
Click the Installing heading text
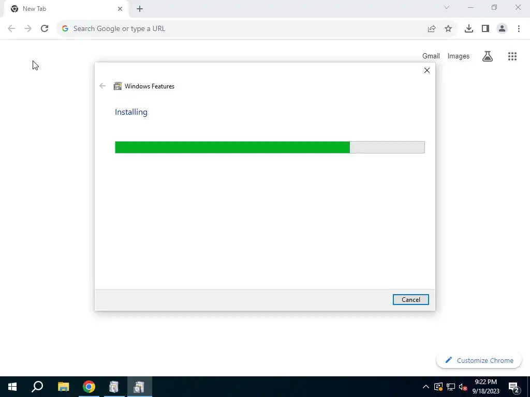click(131, 112)
